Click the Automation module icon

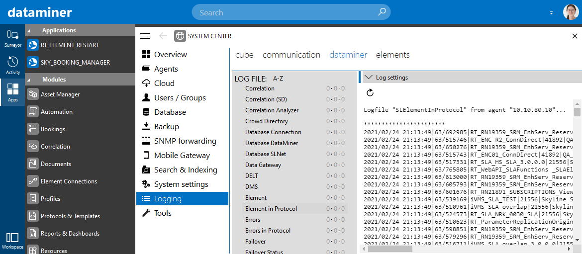click(x=33, y=112)
